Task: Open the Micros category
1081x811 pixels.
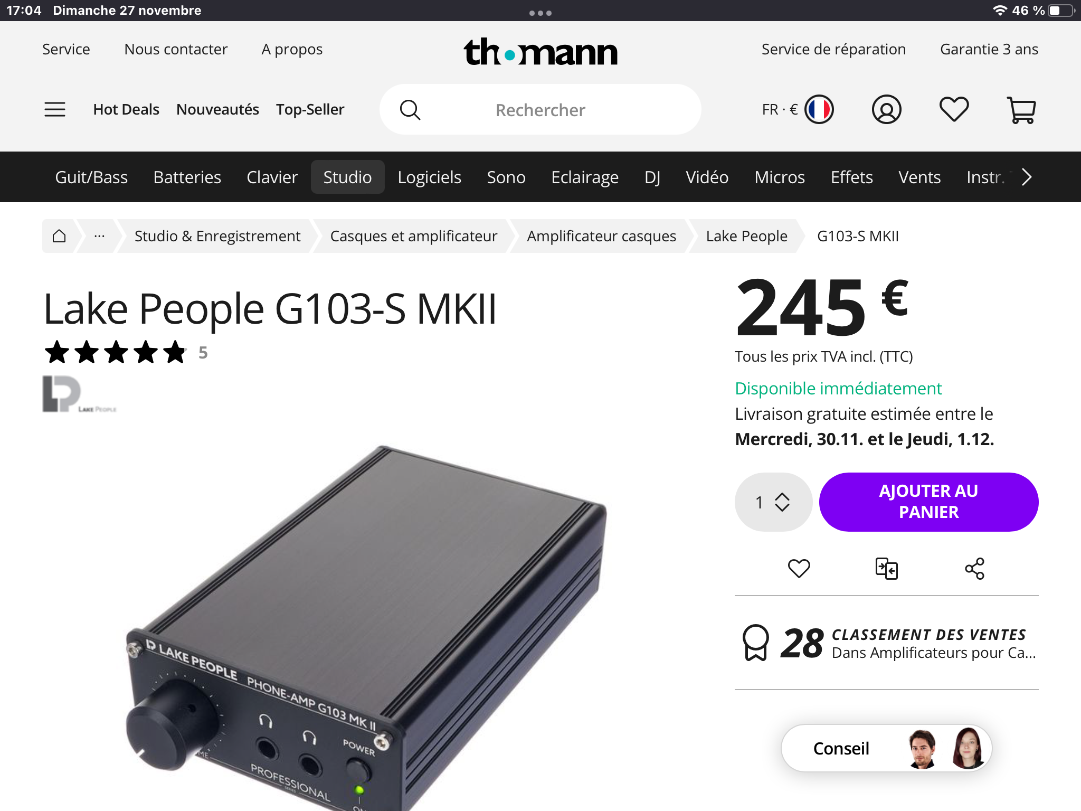Action: click(780, 177)
